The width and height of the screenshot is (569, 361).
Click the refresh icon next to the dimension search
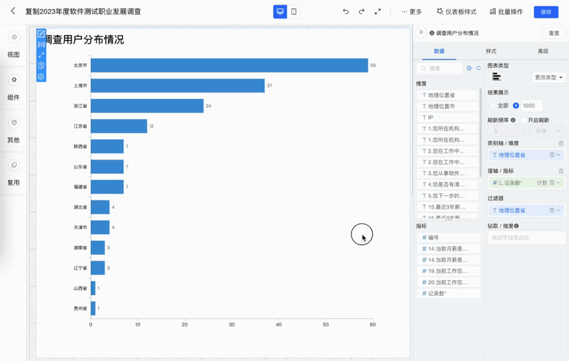pyautogui.click(x=478, y=68)
